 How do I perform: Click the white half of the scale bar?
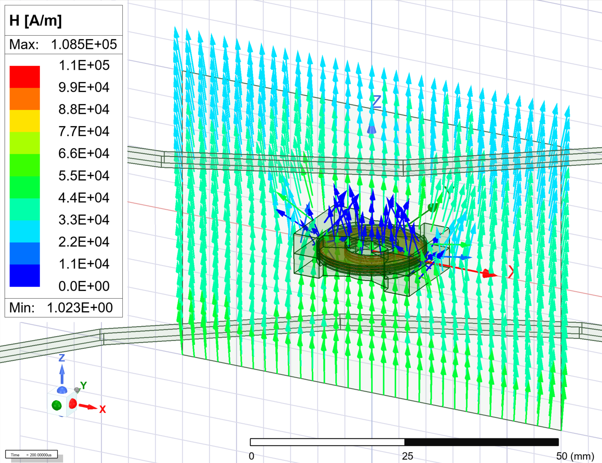(x=327, y=442)
